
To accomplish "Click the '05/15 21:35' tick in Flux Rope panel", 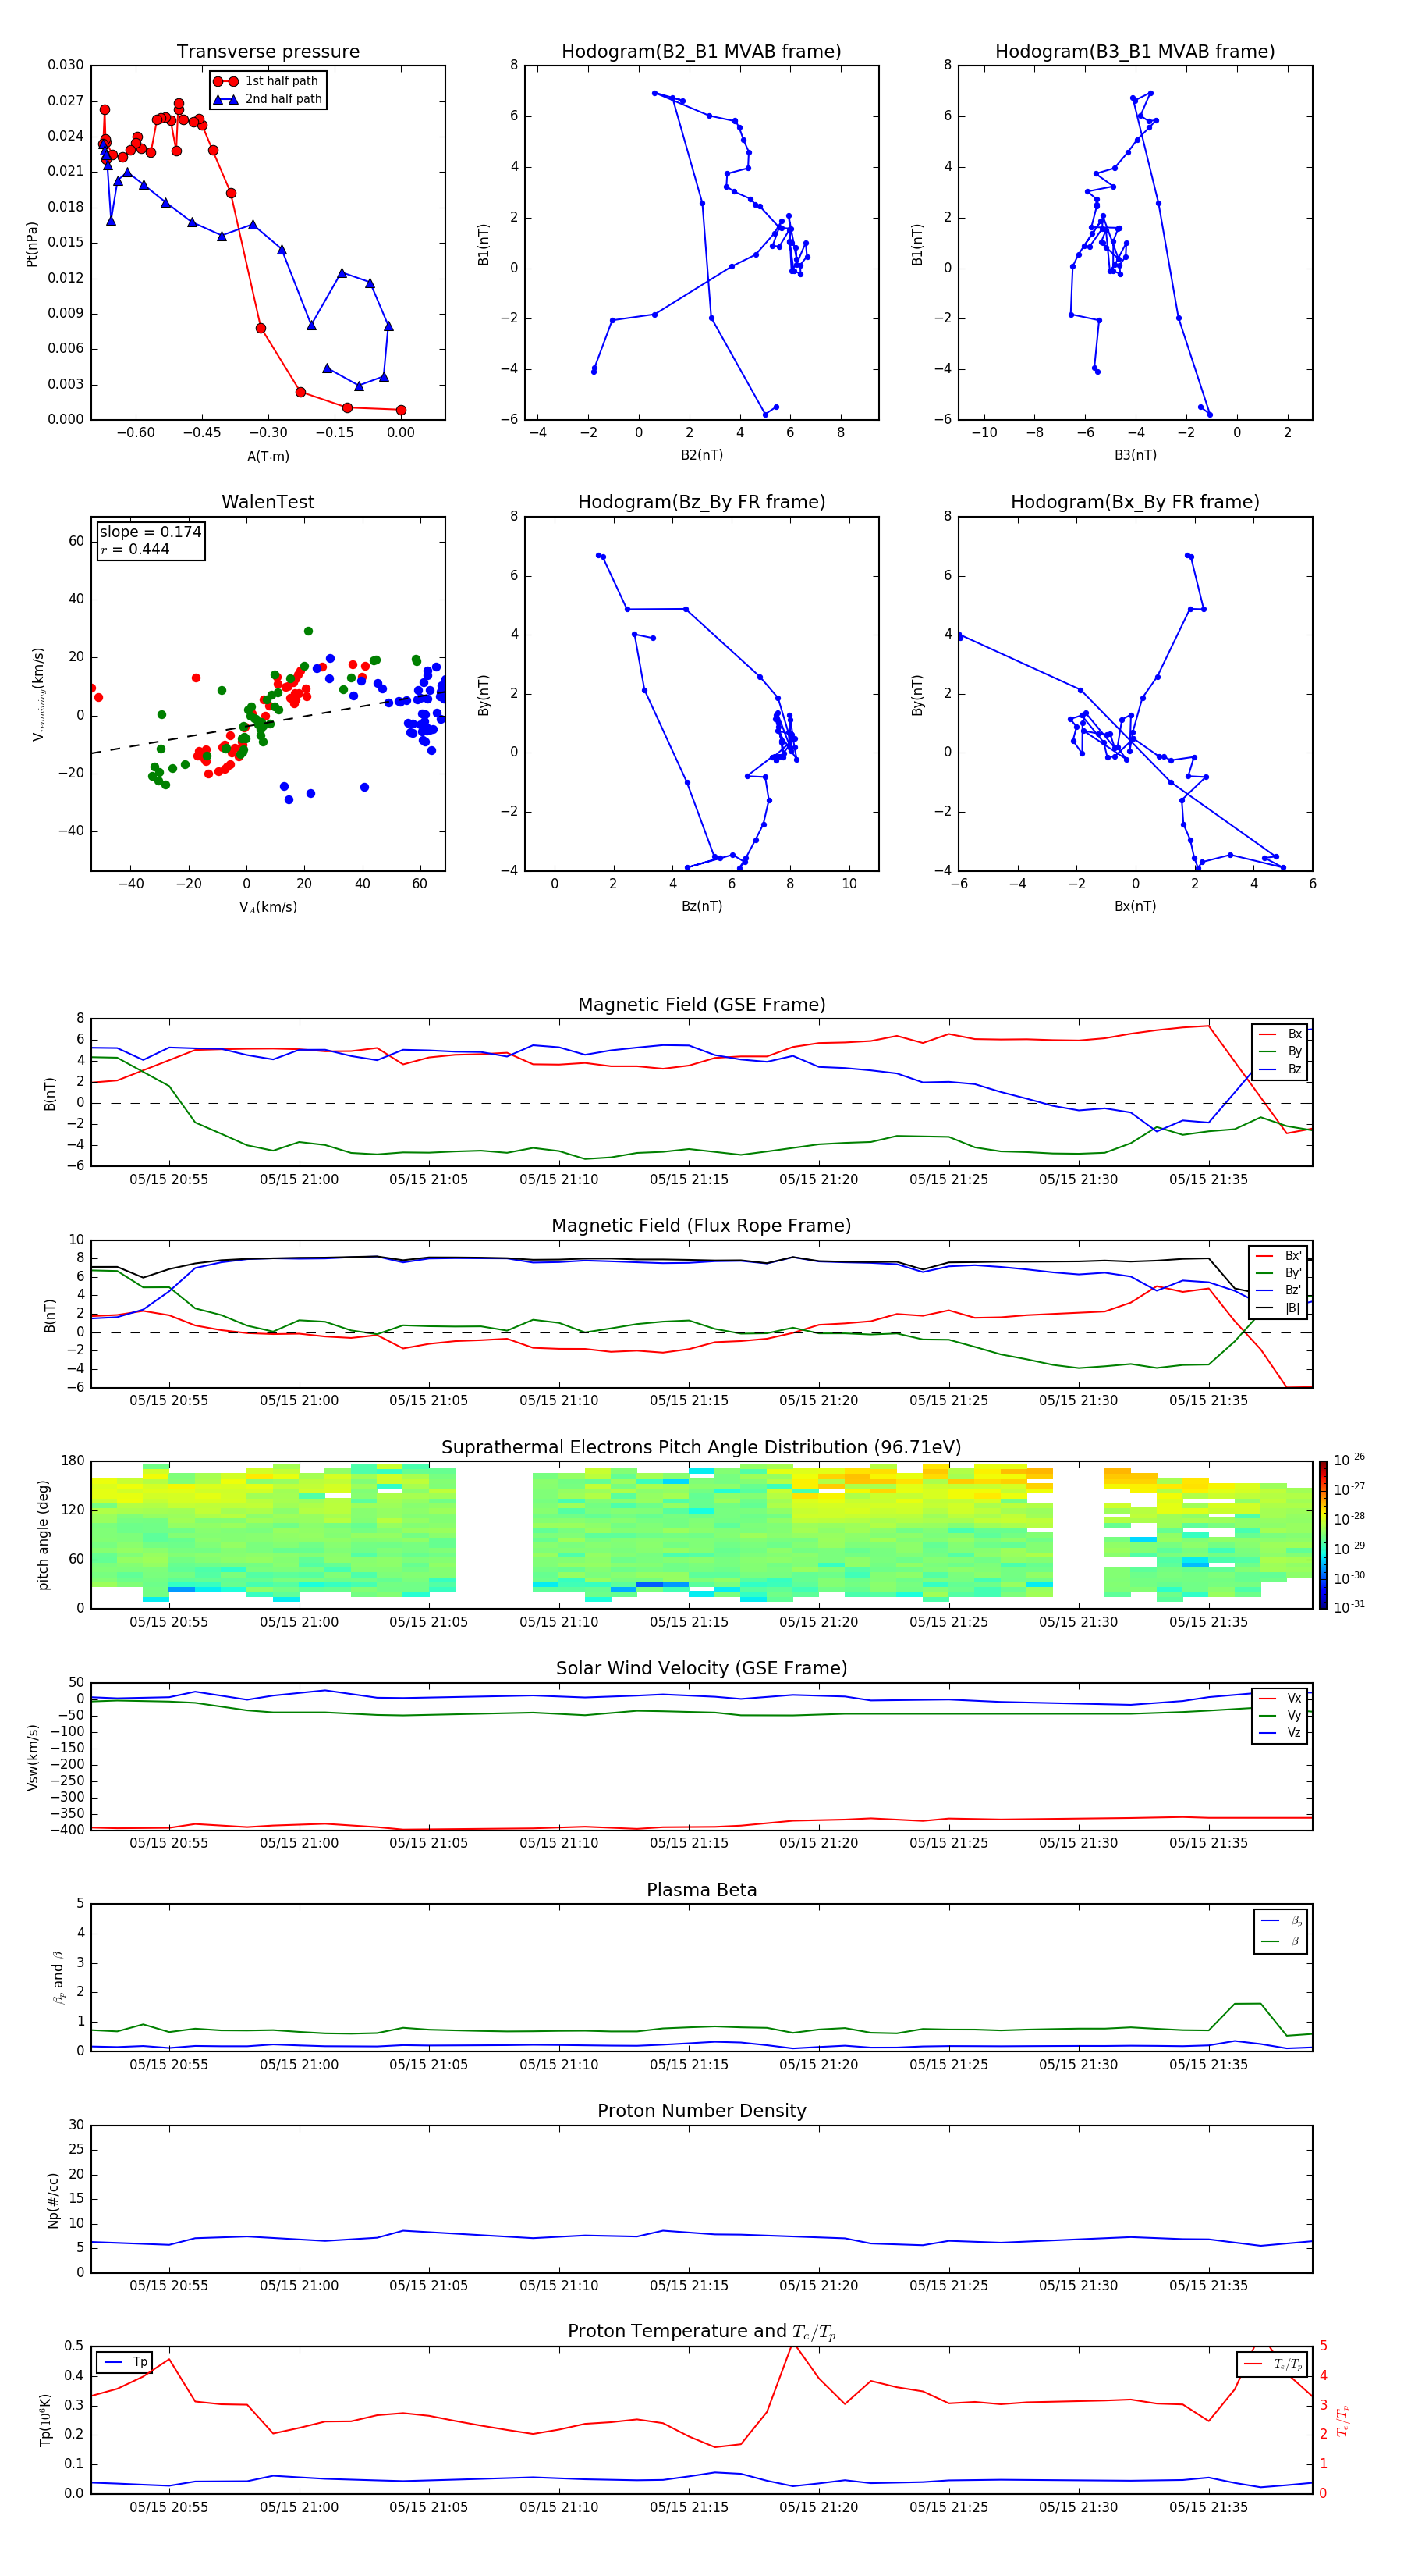I will [x=1208, y=1401].
